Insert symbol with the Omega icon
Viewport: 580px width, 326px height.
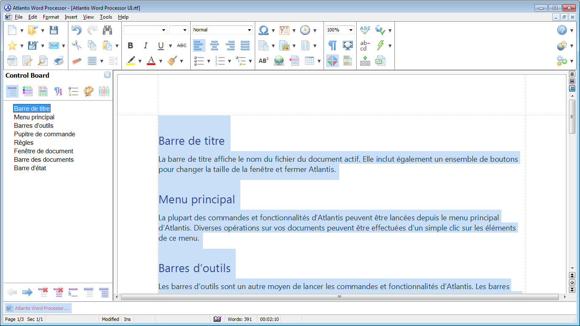(264, 30)
